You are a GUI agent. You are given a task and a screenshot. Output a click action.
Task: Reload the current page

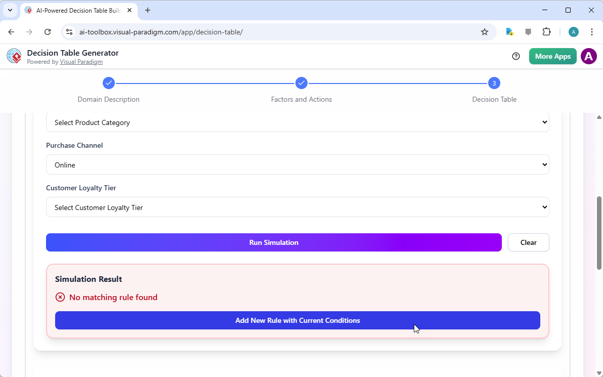pos(48,31)
